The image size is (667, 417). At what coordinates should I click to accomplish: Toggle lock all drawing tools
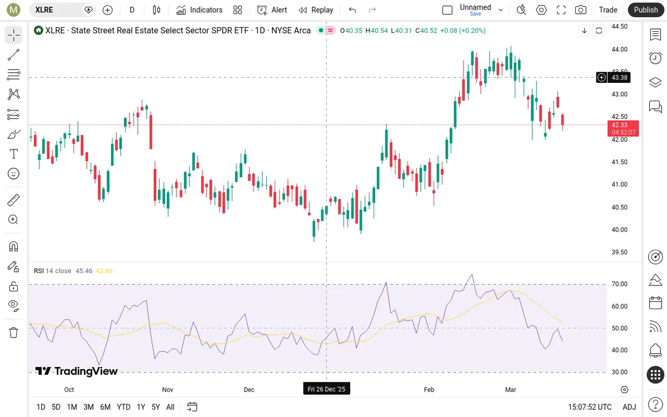(14, 286)
